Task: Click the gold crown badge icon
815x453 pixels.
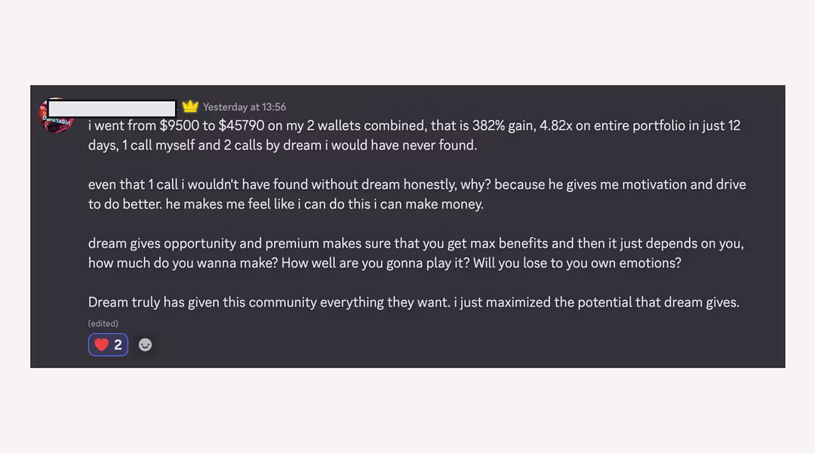Action: pos(190,106)
